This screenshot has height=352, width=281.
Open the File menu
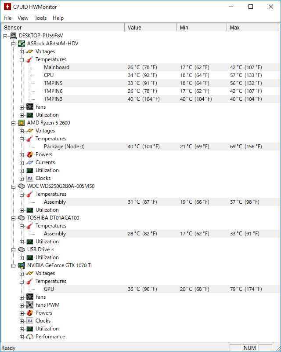[7, 18]
